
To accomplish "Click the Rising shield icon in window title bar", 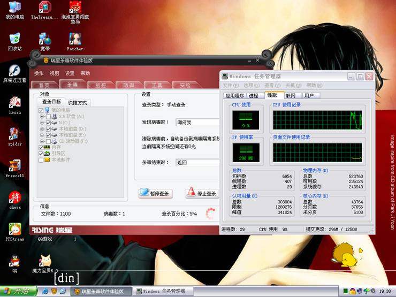I will click(x=46, y=60).
